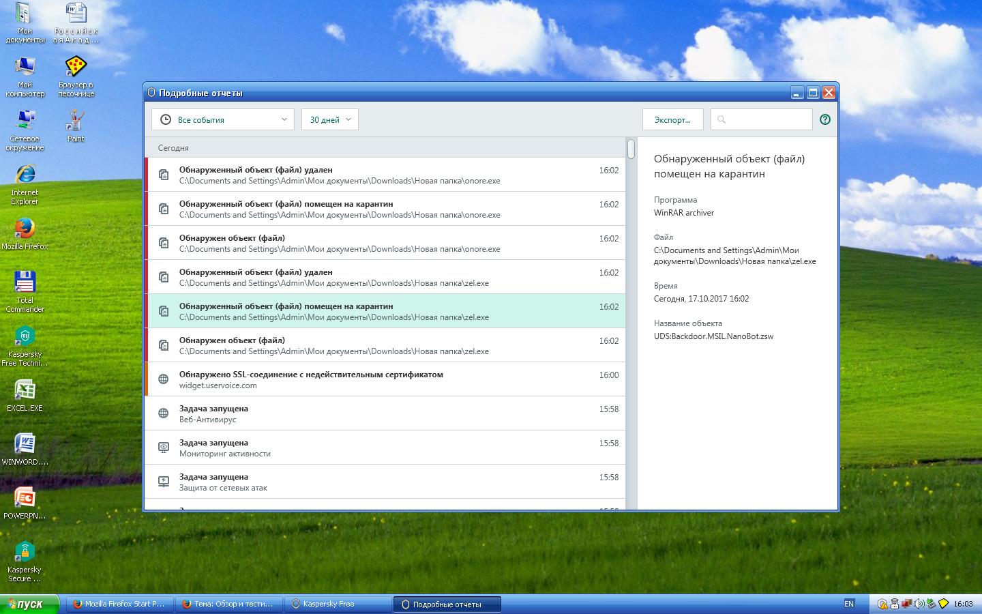
Task: Click the SSL connection globe icon
Action: (164, 379)
